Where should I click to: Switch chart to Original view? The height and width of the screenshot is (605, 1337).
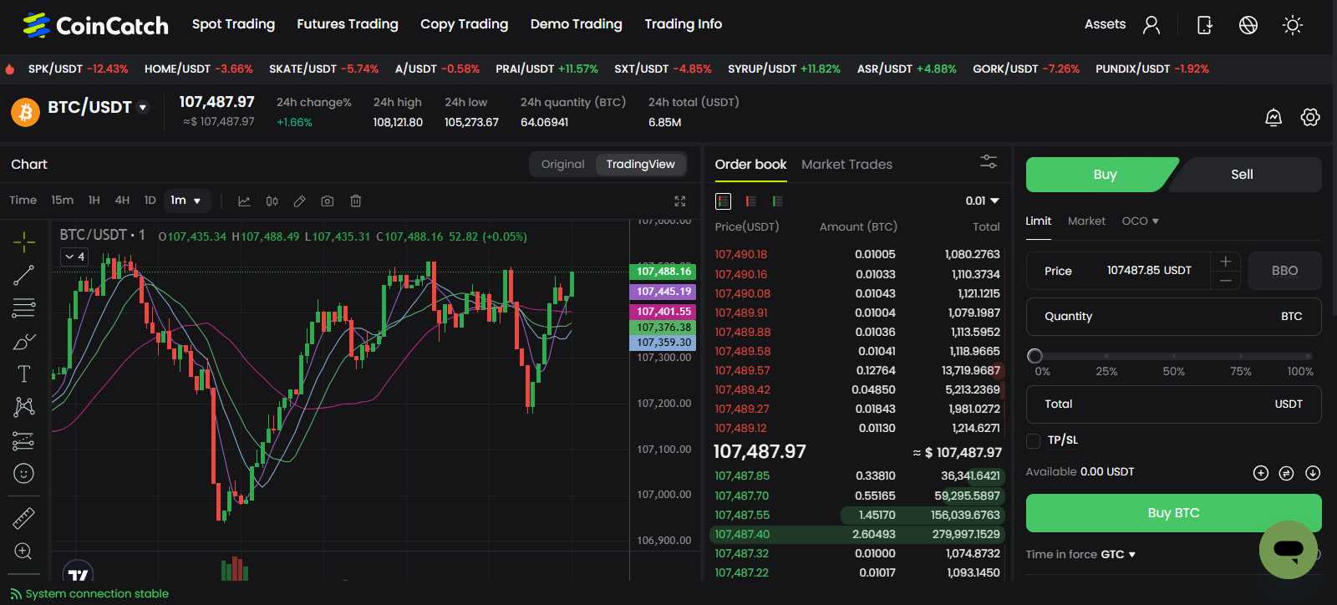tap(562, 165)
